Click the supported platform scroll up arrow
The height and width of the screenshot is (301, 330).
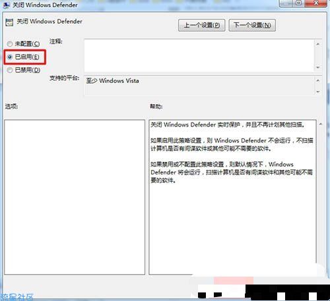317,80
